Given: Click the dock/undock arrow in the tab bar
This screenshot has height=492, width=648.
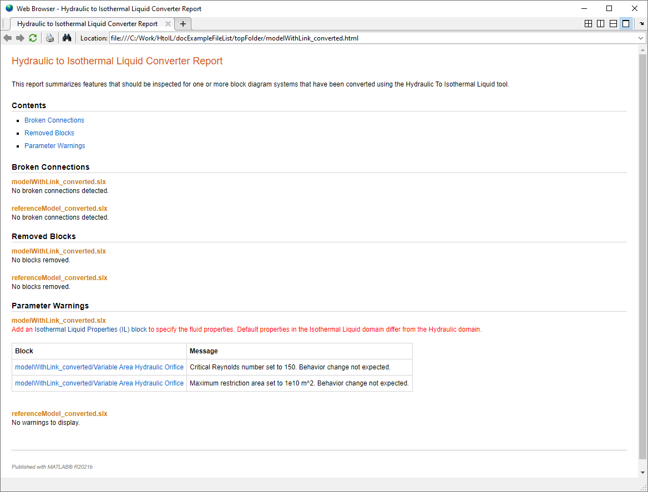Looking at the screenshot, I should point(641,24).
